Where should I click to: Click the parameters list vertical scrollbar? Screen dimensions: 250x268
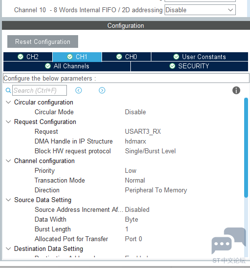246,148
